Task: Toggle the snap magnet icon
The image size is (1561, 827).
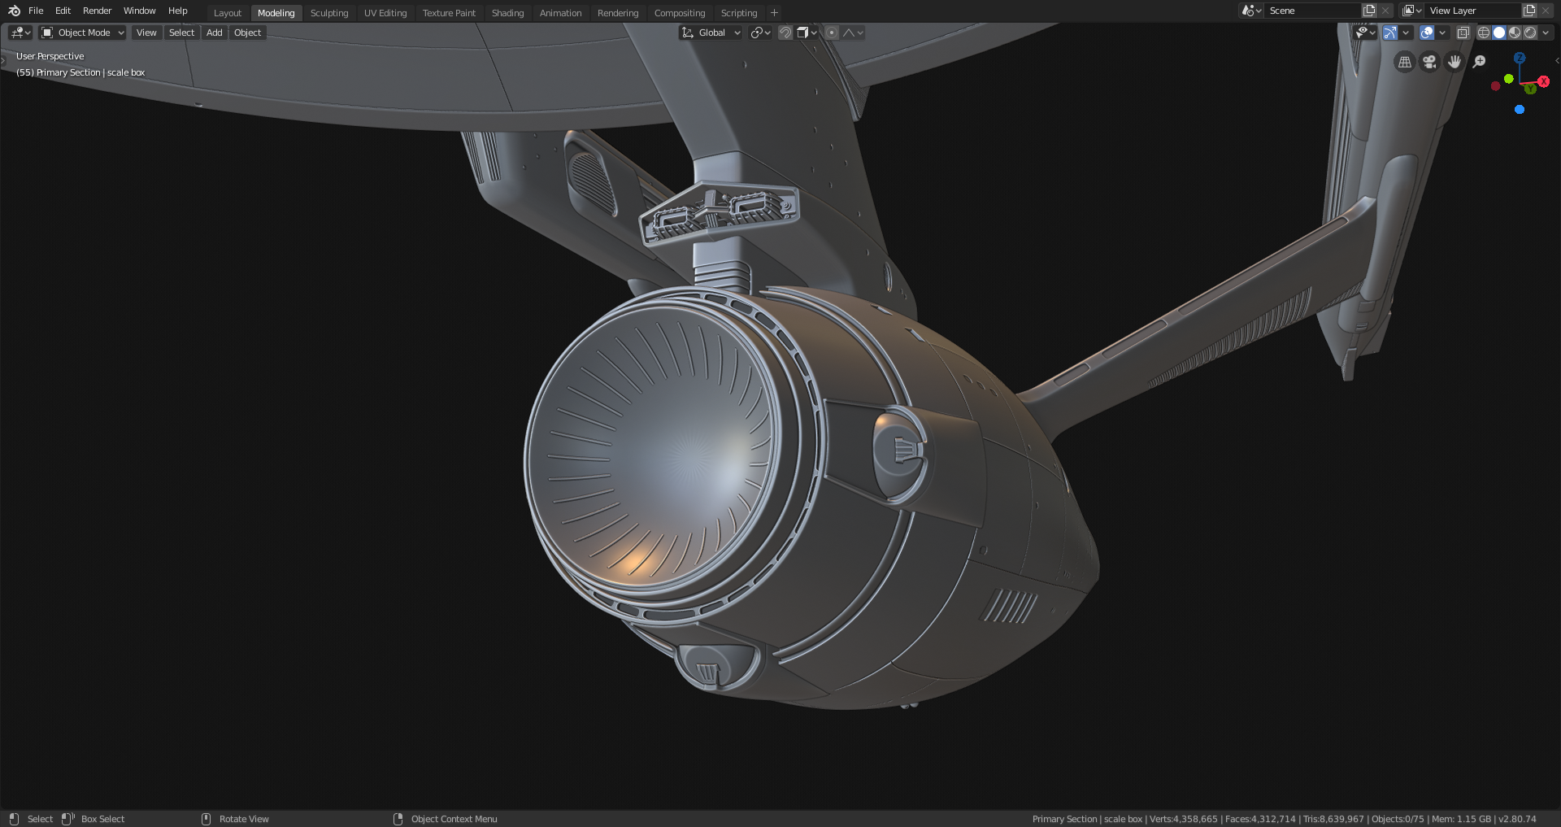Action: (785, 33)
